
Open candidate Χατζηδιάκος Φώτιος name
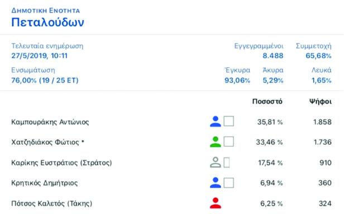coord(47,142)
